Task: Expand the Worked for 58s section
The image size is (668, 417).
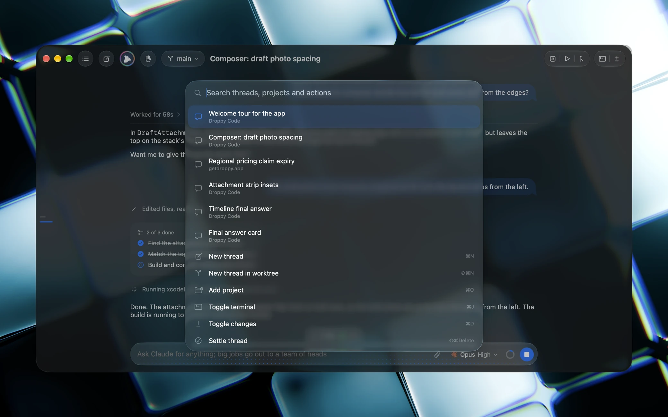Action: [x=155, y=115]
